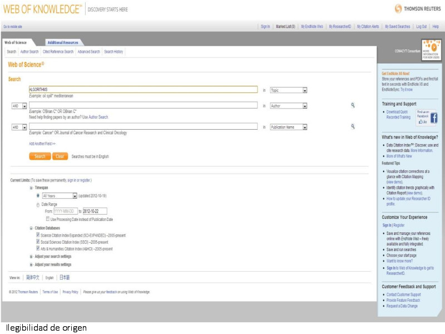Click the Web of Knowledge logo
Image resolution: width=445 pixels, height=334 pixels.
pos(43,9)
